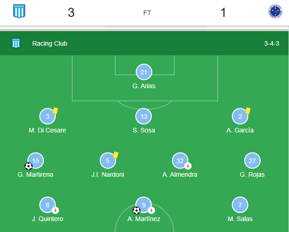
Task: Select the M. Salas number 7 circle
Action: (240, 205)
